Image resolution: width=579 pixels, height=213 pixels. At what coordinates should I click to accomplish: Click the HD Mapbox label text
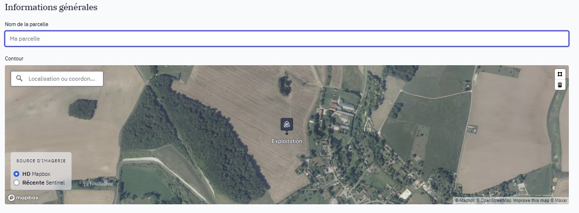coord(36,174)
